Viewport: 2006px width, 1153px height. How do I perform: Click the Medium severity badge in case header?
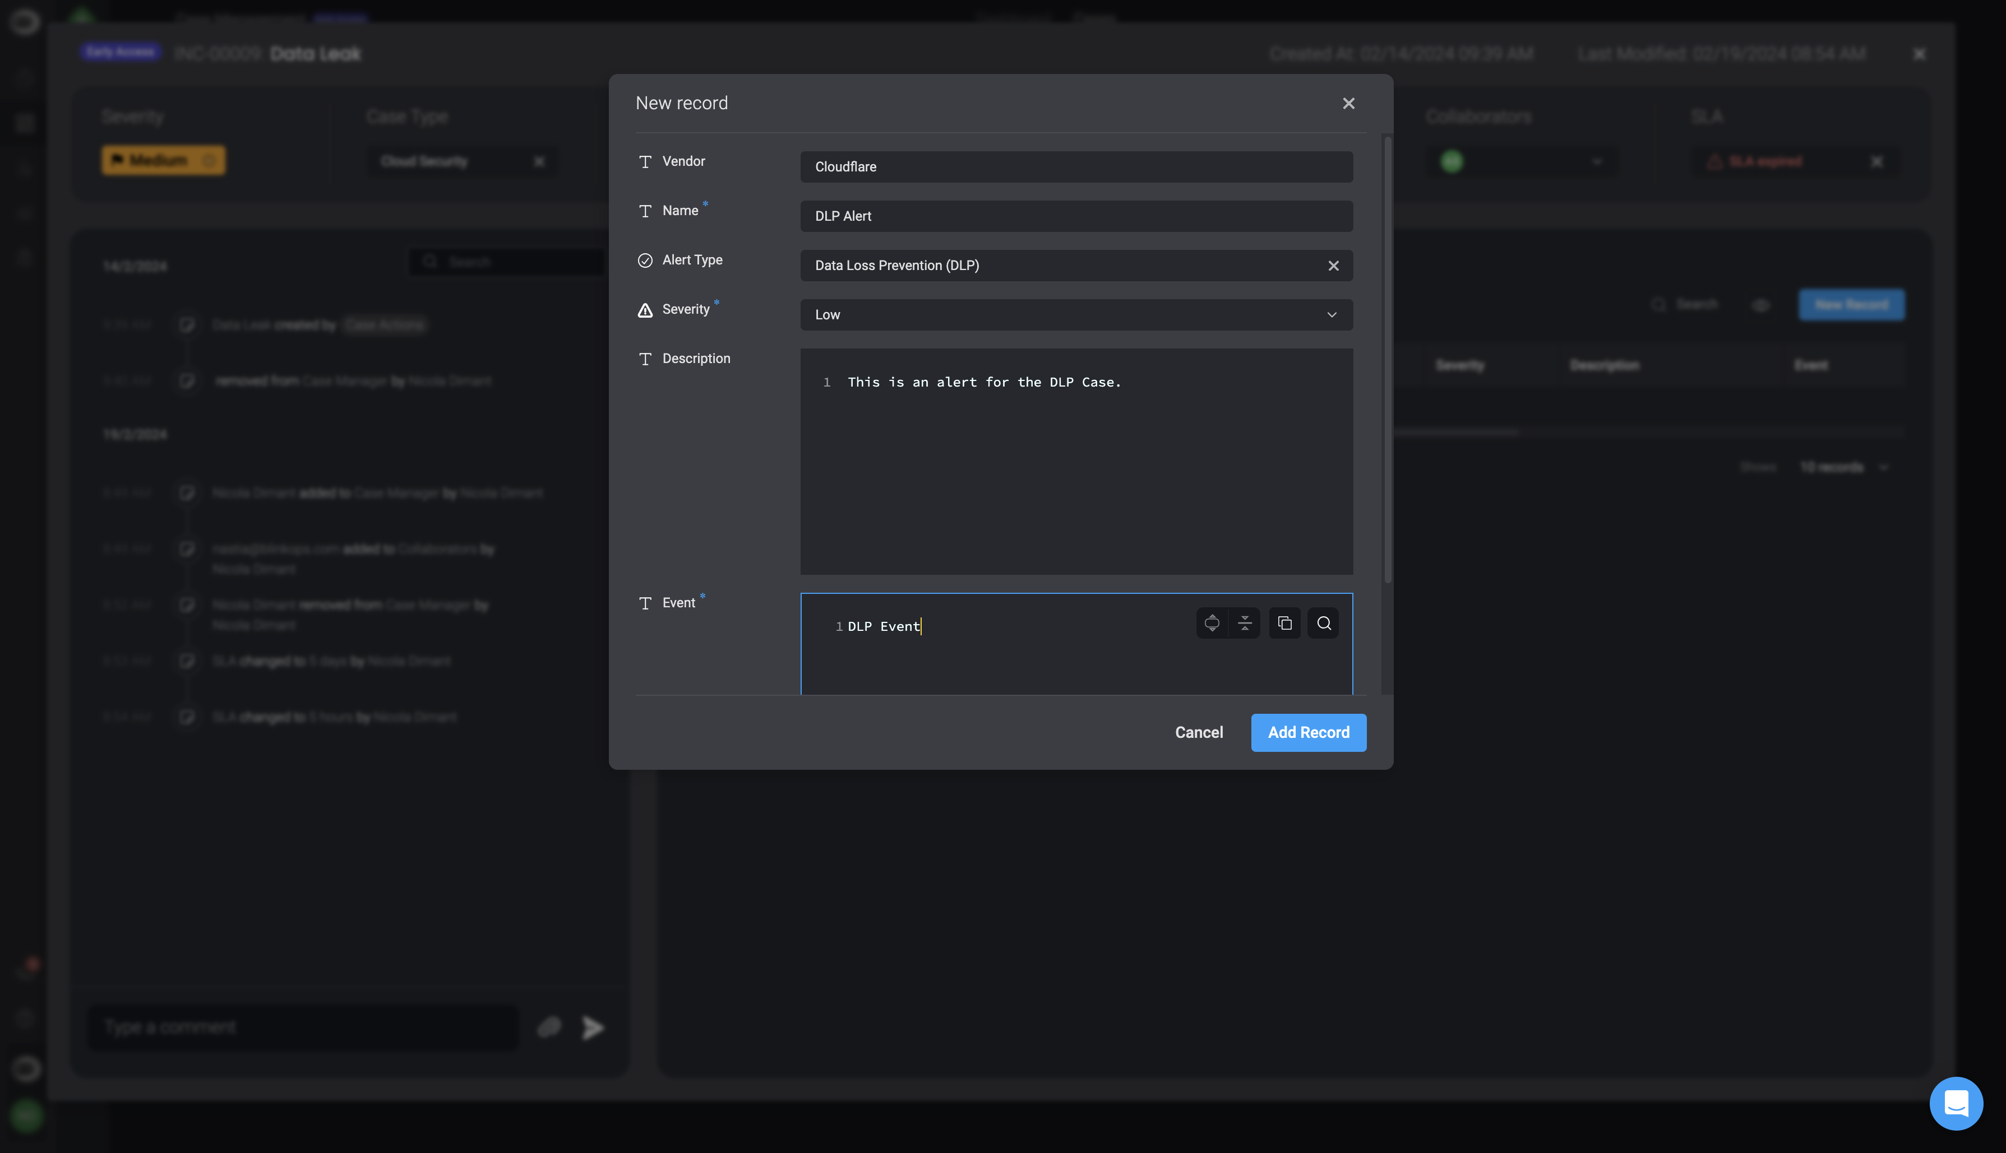pyautogui.click(x=163, y=161)
